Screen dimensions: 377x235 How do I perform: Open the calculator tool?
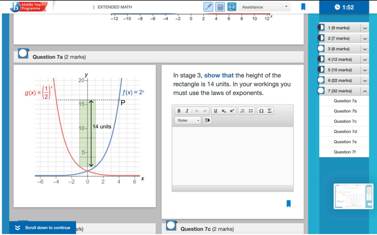pyautogui.click(x=220, y=7)
